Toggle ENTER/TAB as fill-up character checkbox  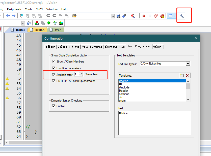point(54,81)
